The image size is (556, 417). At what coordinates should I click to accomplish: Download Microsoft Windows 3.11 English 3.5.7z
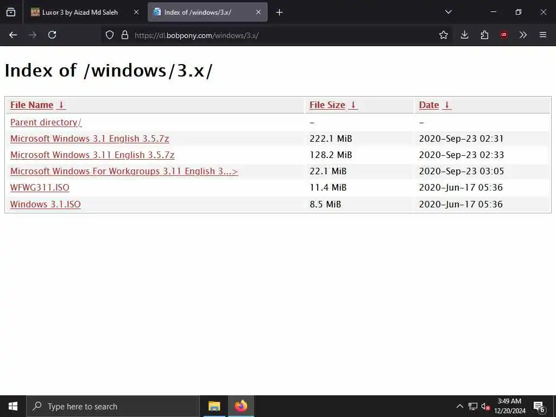[x=92, y=155]
